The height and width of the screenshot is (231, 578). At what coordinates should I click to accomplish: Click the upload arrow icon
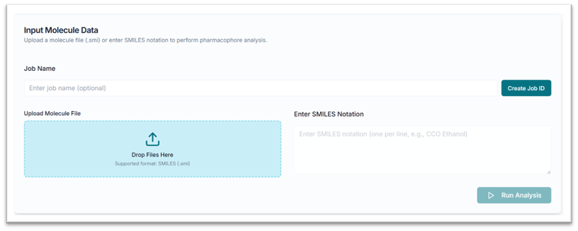click(153, 139)
